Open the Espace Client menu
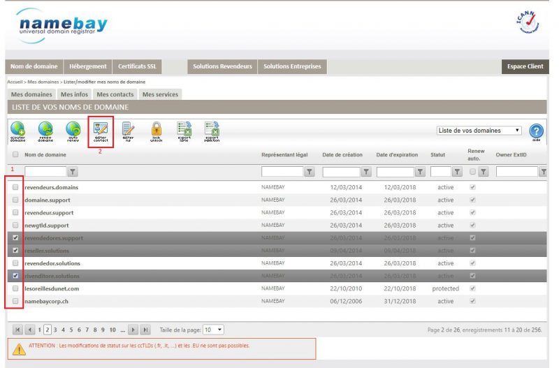559x368 pixels. (525, 66)
